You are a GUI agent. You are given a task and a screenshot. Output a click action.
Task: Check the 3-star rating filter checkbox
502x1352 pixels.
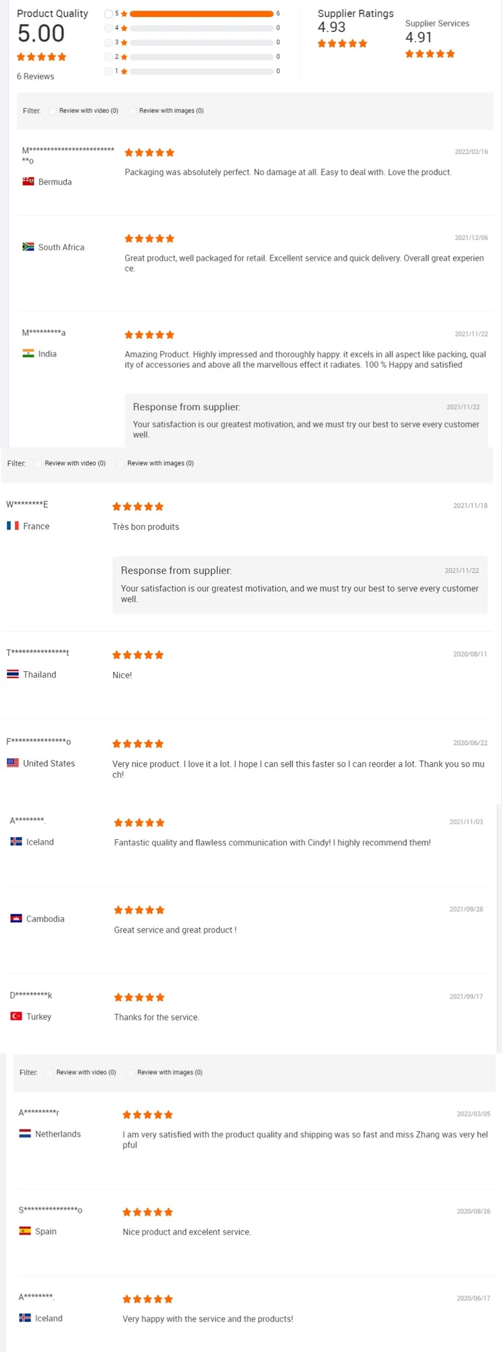click(x=109, y=42)
